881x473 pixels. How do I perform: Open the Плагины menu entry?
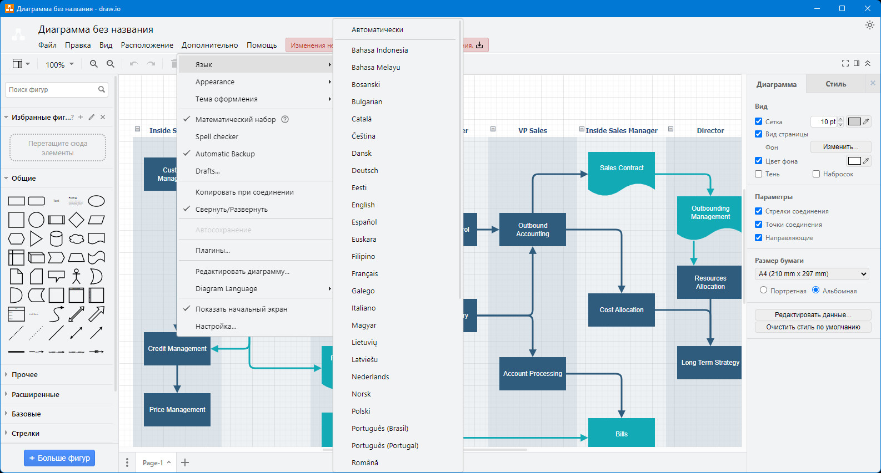(256, 250)
